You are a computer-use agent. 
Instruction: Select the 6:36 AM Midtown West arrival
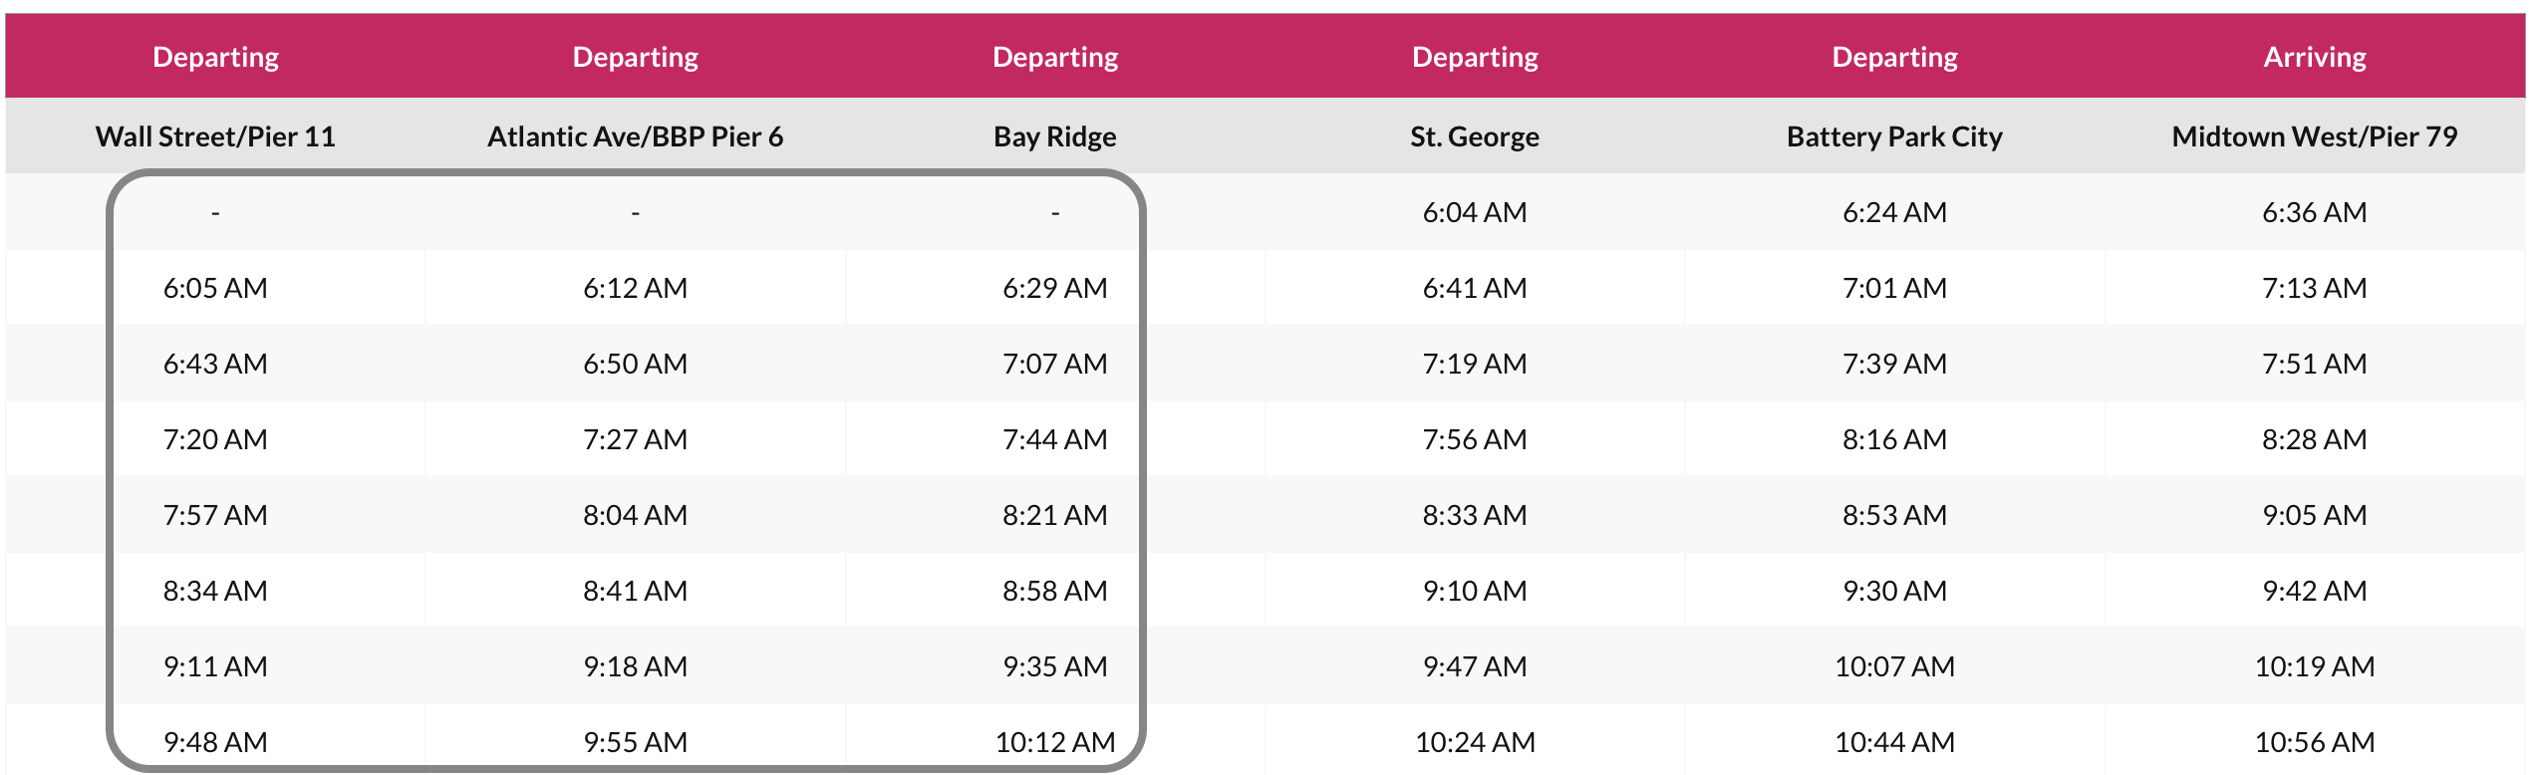(x=2314, y=212)
